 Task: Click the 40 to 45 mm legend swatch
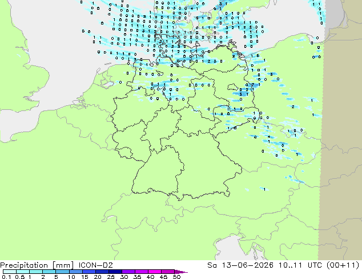pos(155,272)
